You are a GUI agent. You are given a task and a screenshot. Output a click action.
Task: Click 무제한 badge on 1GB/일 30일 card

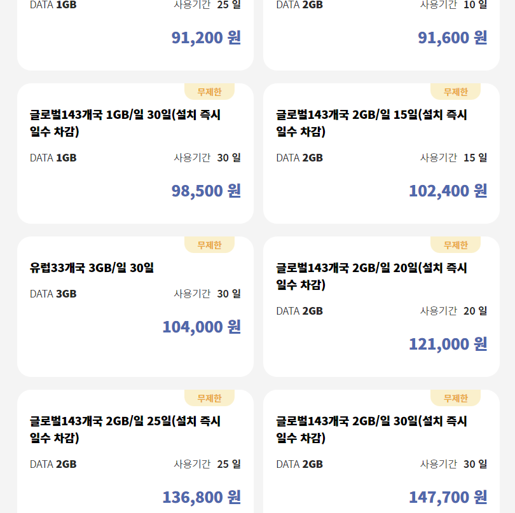click(209, 92)
